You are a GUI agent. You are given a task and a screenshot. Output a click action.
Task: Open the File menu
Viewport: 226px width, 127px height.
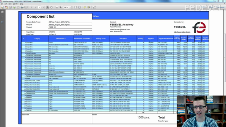(2, 4)
